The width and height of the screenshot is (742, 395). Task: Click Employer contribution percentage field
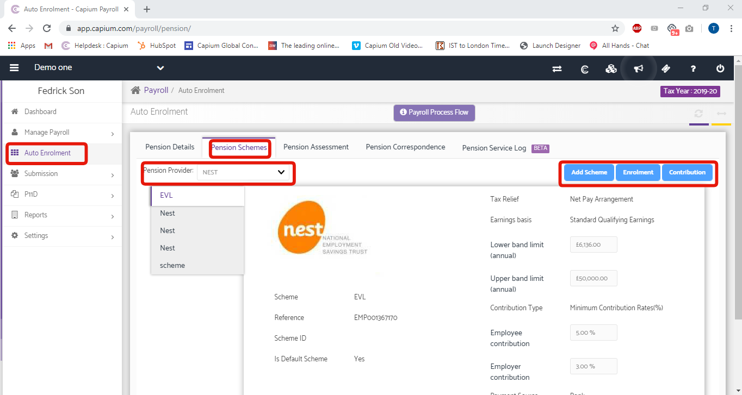click(593, 366)
